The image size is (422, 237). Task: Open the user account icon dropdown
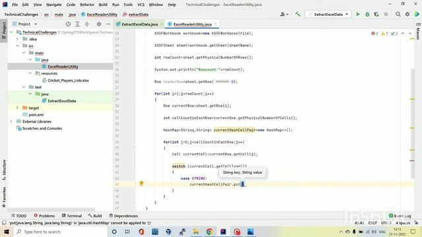(x=284, y=14)
